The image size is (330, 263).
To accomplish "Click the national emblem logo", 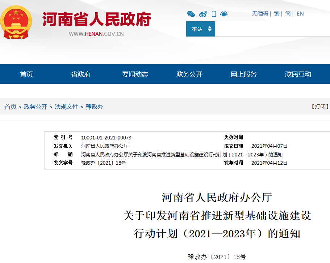I will coord(16,22).
